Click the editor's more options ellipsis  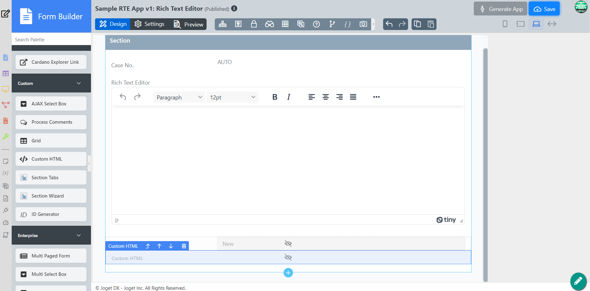pyautogui.click(x=376, y=97)
